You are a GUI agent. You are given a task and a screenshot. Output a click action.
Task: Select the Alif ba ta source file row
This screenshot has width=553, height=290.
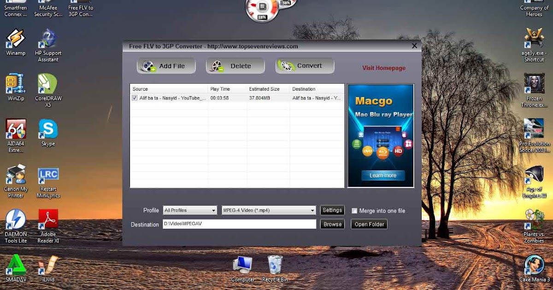pos(237,98)
